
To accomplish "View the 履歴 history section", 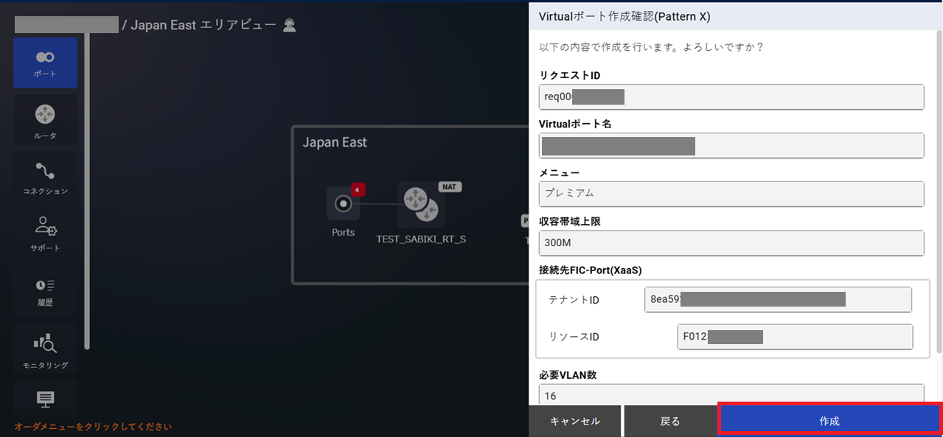I will (x=45, y=290).
